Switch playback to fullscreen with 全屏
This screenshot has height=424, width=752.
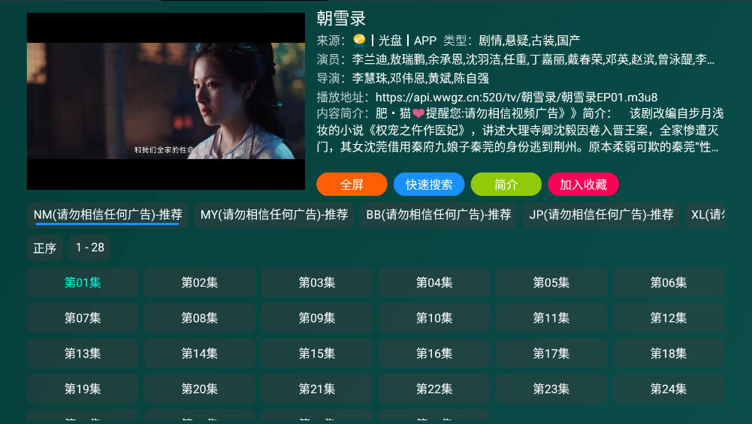tap(352, 185)
